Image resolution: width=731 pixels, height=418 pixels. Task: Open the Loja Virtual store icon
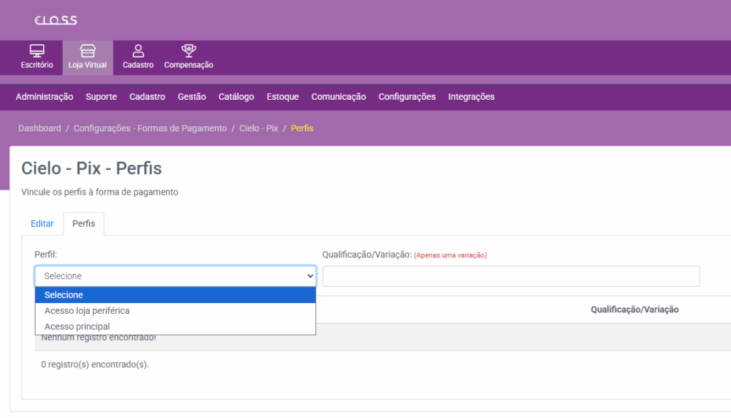click(x=88, y=51)
